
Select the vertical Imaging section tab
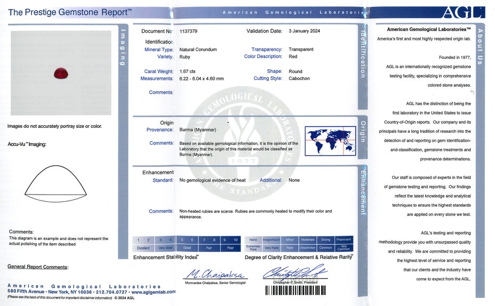click(x=123, y=47)
